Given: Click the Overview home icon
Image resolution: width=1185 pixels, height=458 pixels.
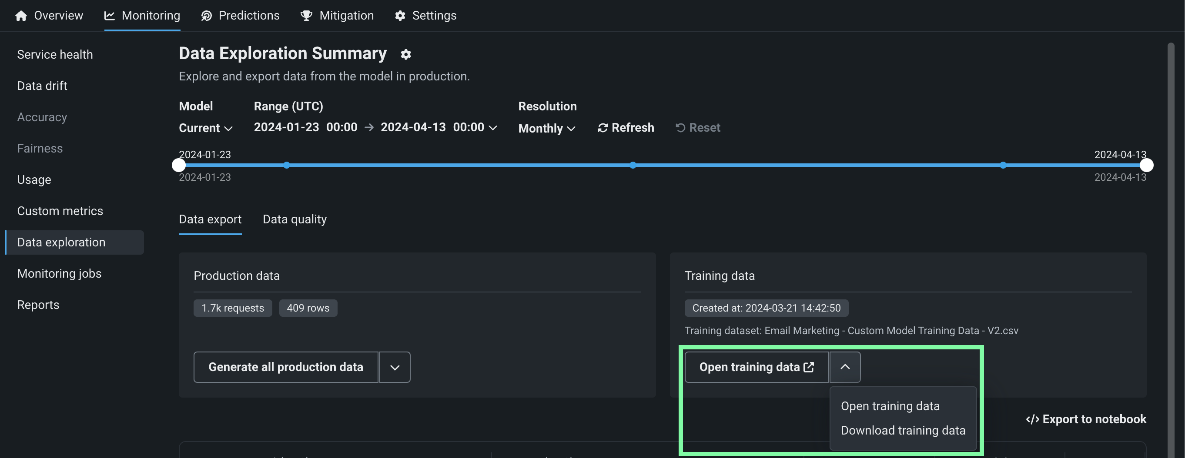Looking at the screenshot, I should click(21, 16).
